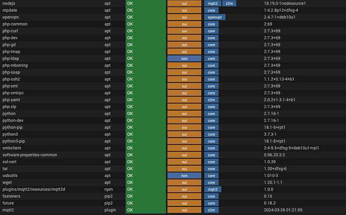Click the z2m tag in mqtt2 plugin row
Screen dimensions: 346x215
[x=211, y=210]
